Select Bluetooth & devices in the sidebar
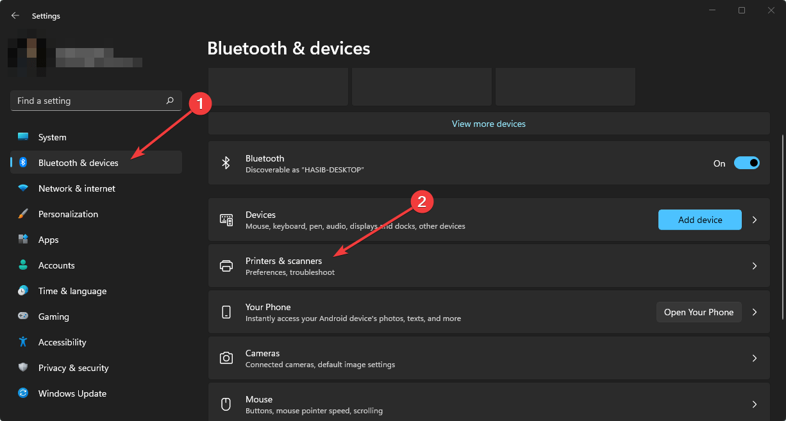This screenshot has height=421, width=786. click(x=78, y=162)
